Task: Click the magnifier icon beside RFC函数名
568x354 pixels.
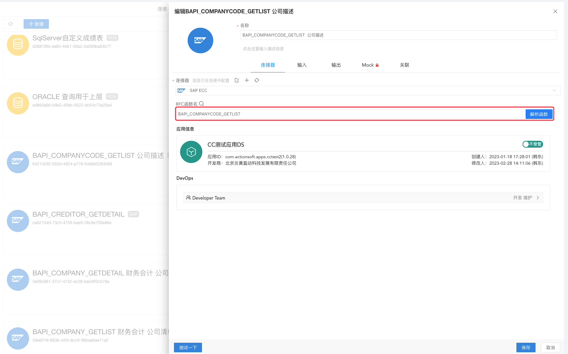Action: (x=201, y=103)
